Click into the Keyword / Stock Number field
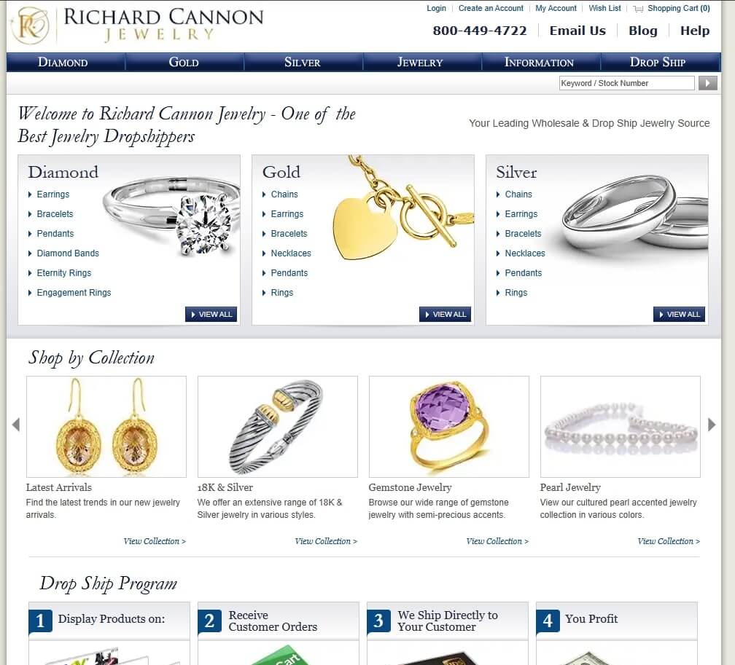Screen dimensions: 735x665 point(627,83)
